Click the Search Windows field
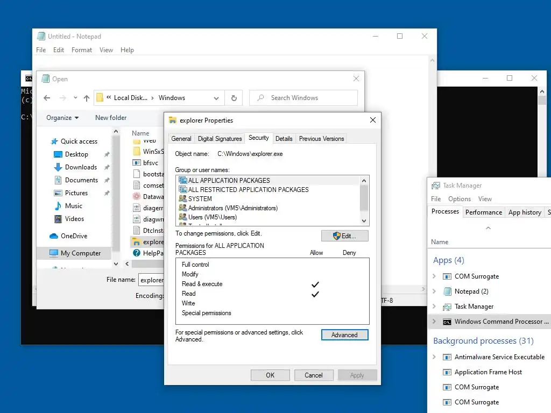 point(303,98)
